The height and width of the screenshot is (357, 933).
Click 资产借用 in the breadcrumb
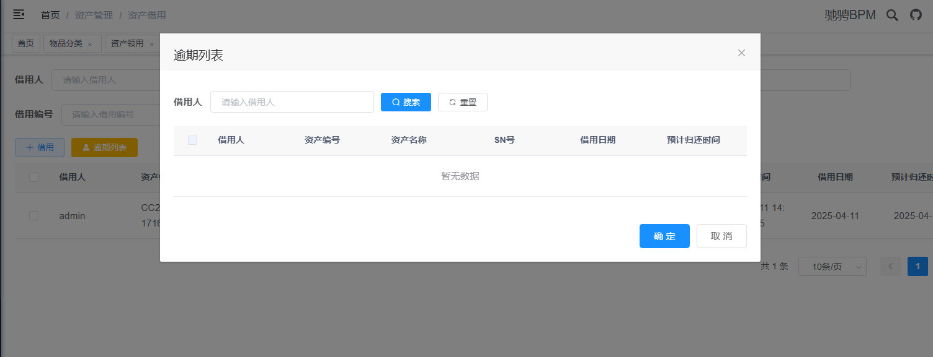tap(147, 15)
